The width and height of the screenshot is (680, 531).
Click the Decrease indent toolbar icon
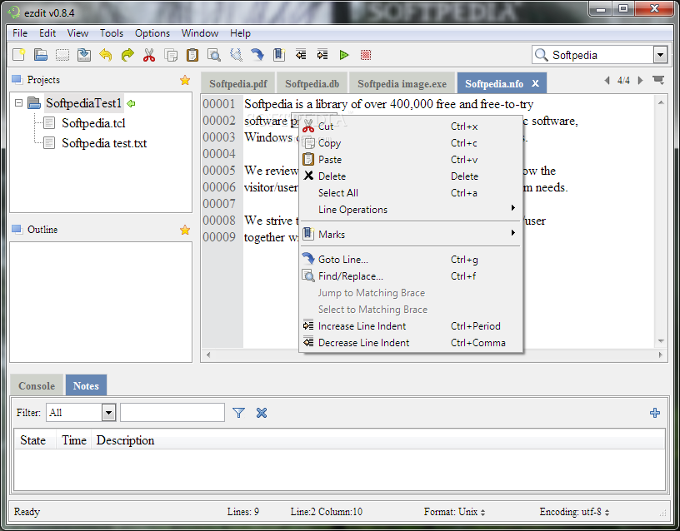point(301,55)
